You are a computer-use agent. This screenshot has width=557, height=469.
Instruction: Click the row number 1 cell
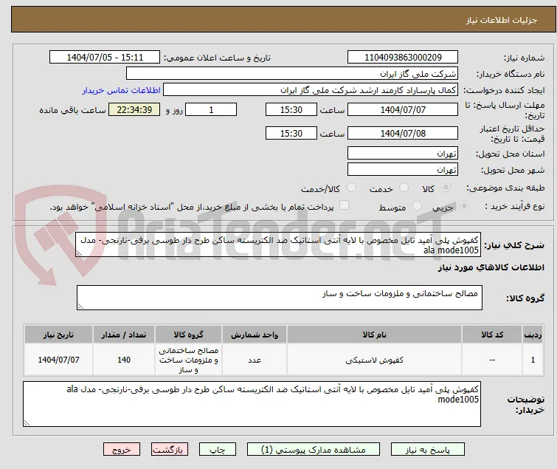[533, 360]
